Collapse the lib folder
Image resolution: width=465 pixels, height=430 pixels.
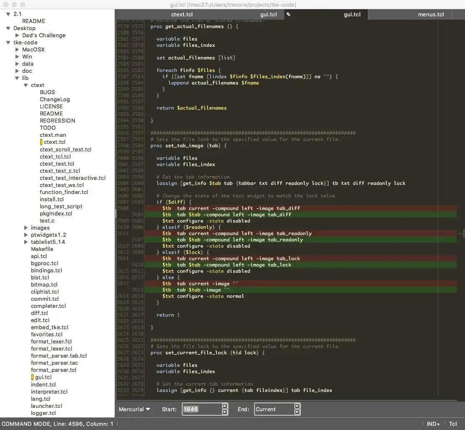click(17, 78)
